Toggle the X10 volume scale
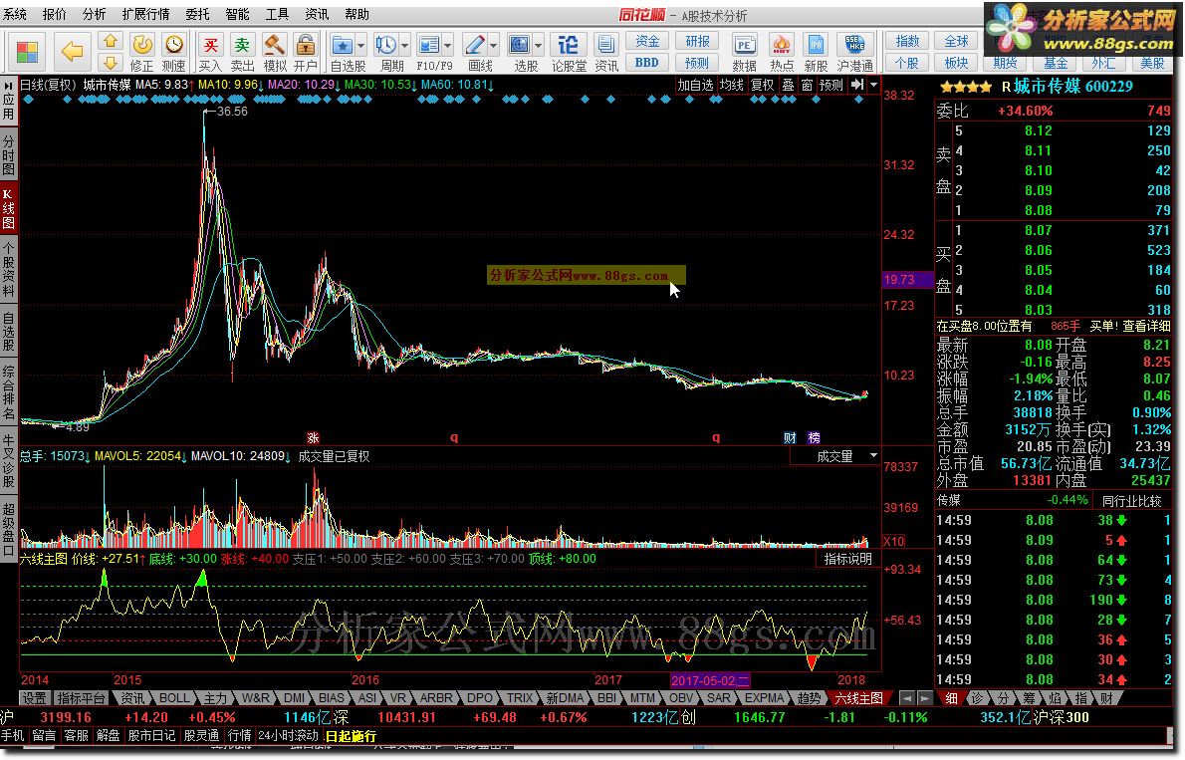This screenshot has width=1185, height=760. (x=894, y=542)
